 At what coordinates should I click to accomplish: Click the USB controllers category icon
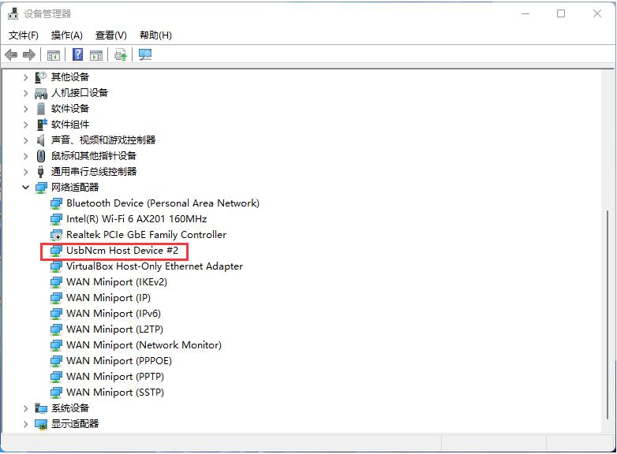(40, 172)
